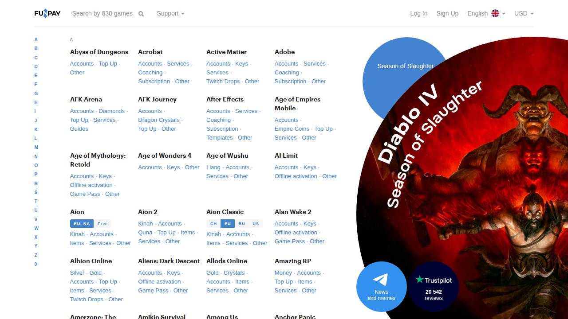Open the Telegram News and memes circle
568x319 pixels.
click(381, 287)
